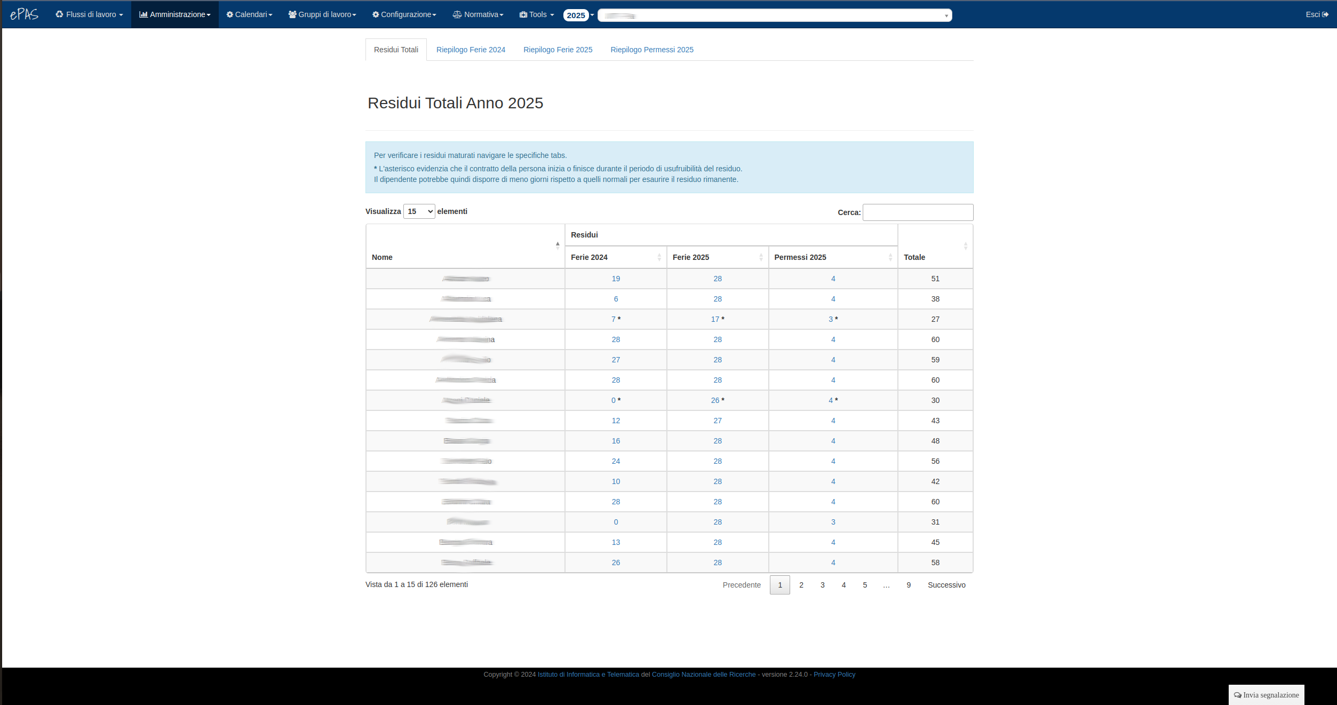
Task: Click the Amministrazione bar chart icon
Action: click(x=143, y=14)
